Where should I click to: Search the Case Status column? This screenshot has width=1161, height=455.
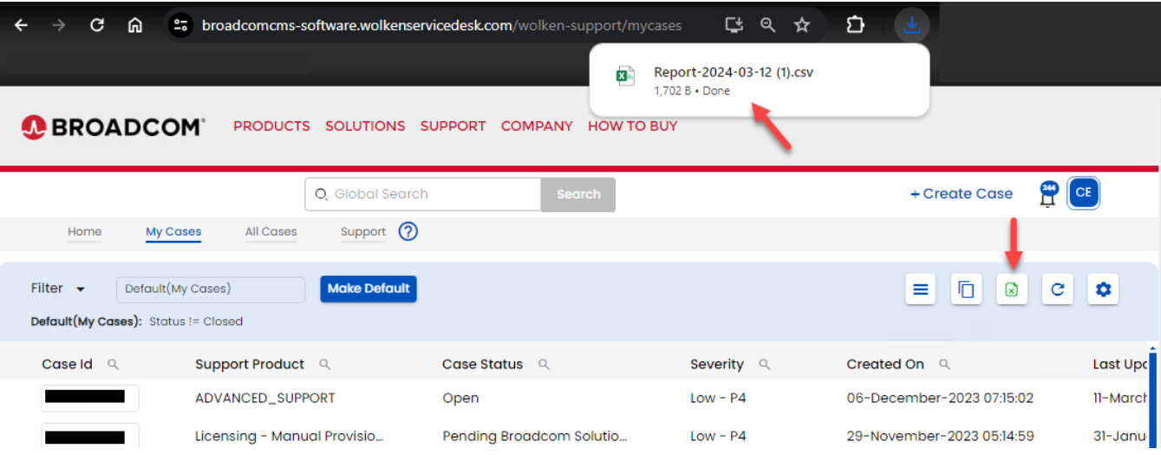coord(544,365)
